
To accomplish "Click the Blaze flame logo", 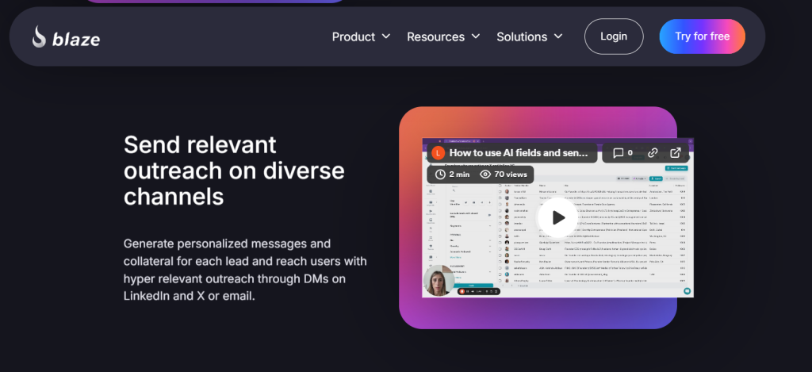I will pos(40,36).
